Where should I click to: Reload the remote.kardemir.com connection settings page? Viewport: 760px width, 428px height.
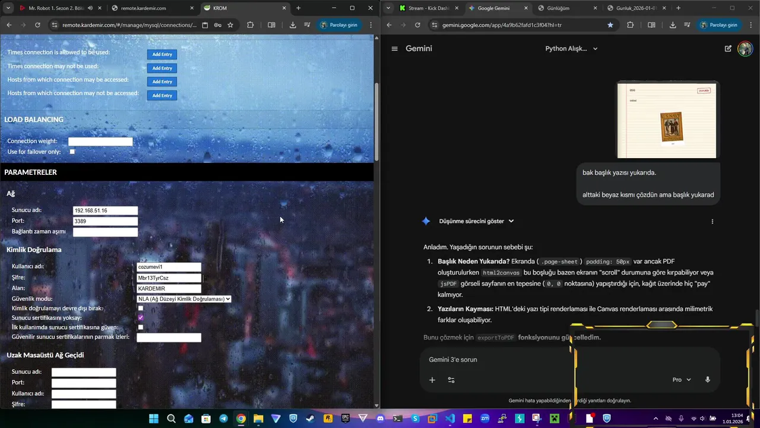[x=37, y=25]
